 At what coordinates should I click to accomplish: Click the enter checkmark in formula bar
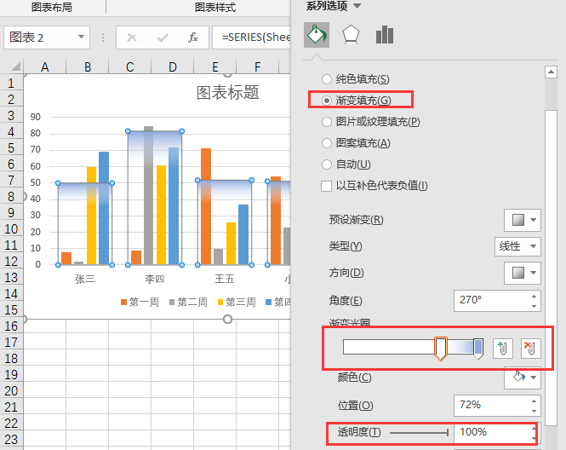(x=163, y=37)
